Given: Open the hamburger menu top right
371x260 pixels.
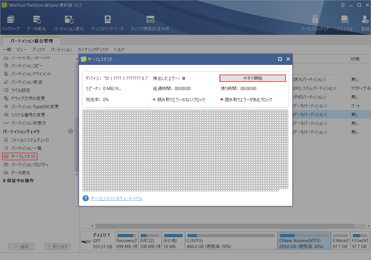Looking at the screenshot, I should (343, 5).
